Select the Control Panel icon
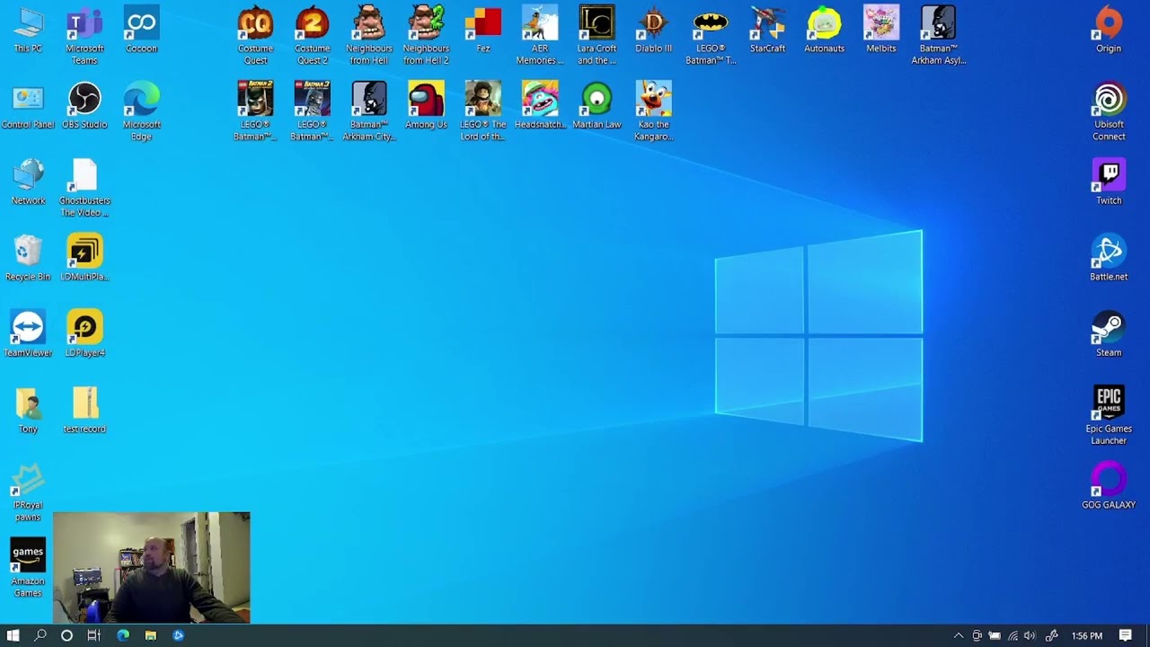Screen dimensions: 1150x647 click(x=28, y=106)
